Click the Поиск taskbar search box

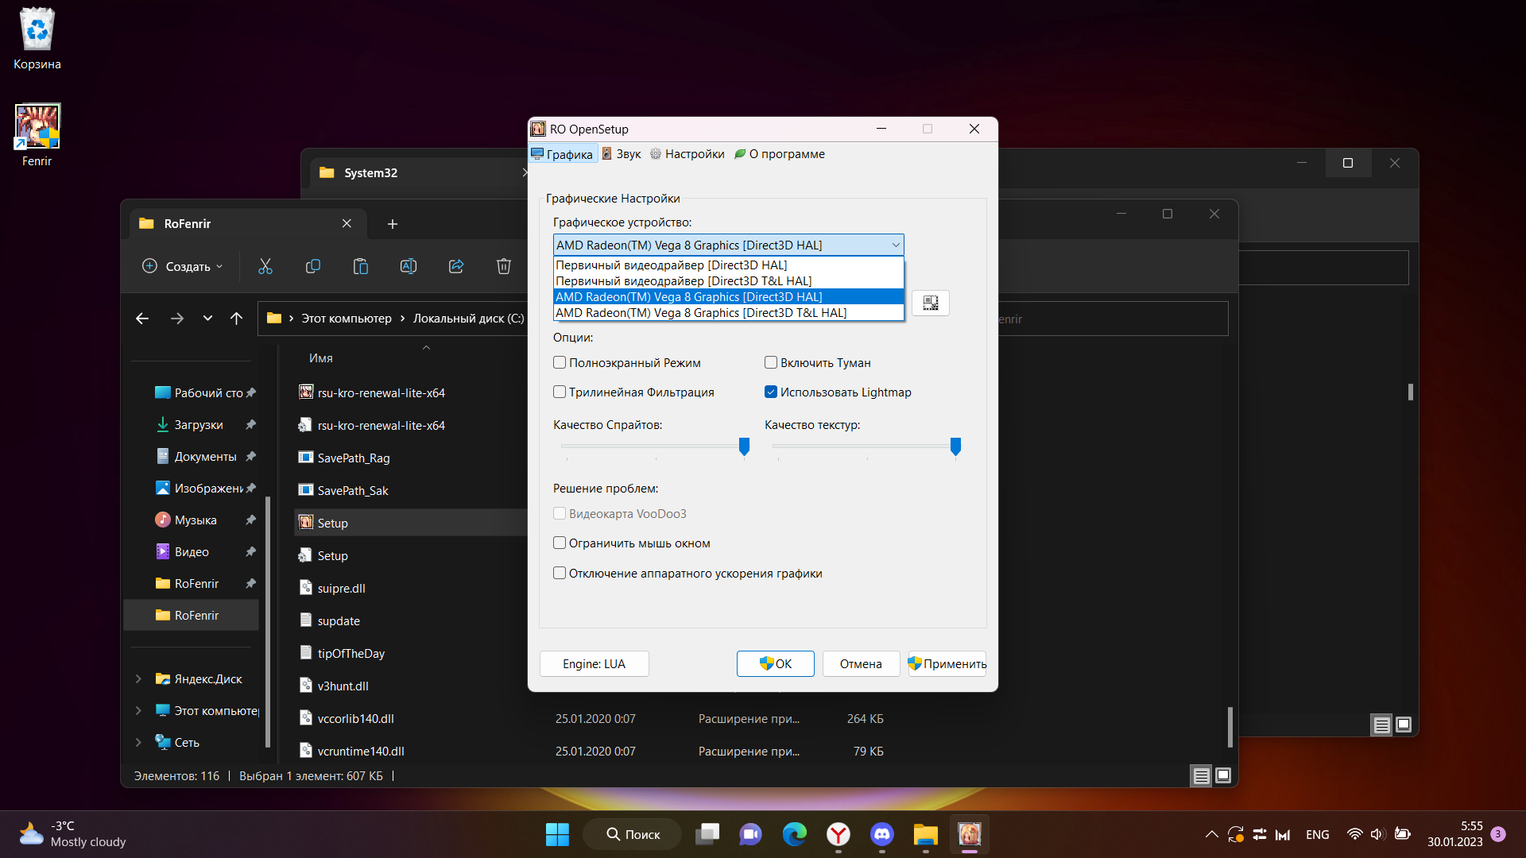click(633, 834)
